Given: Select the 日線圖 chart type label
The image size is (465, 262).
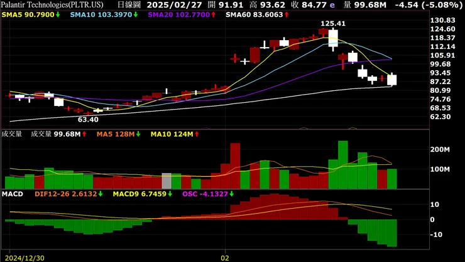Looking at the screenshot, I should [x=129, y=5].
